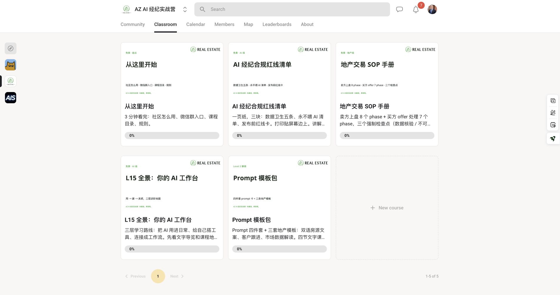This screenshot has height=295, width=560.
Task: Switch to the Leaderboards tab
Action: 277,24
